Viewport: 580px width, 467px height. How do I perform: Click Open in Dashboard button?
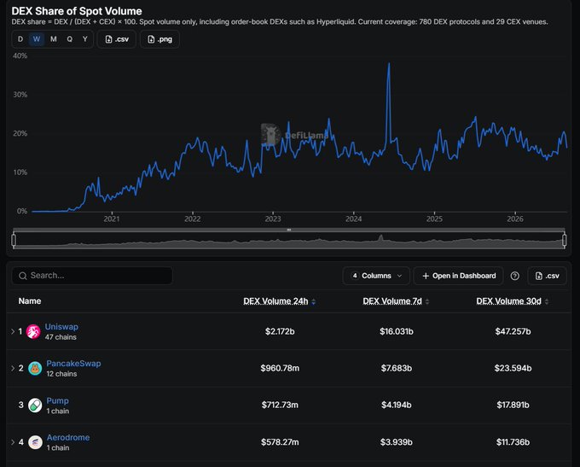point(458,276)
